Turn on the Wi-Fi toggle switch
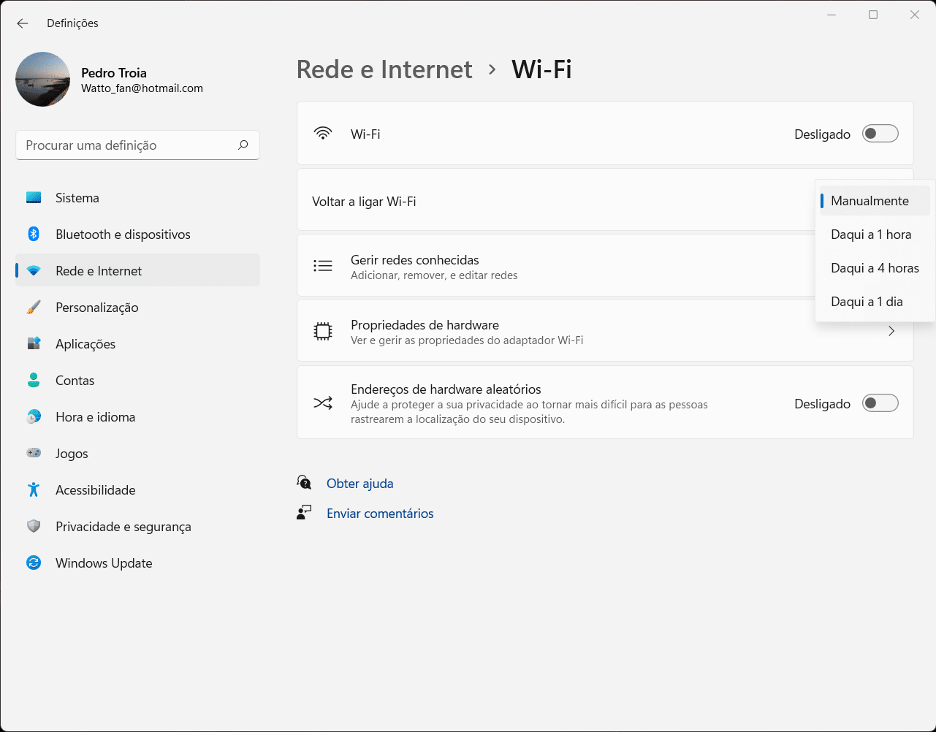 (880, 134)
